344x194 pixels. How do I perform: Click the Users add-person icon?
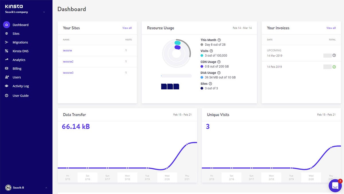pos(7,77)
